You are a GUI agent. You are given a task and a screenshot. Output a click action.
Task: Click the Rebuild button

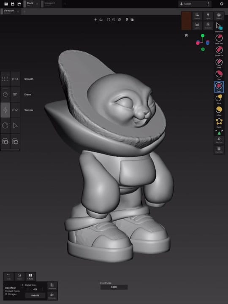click(35, 296)
